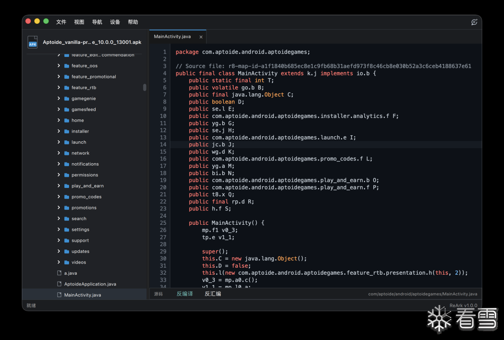This screenshot has width=504, height=340.
Task: Click the Aptoide_vanilla APK file name
Action: 92,42
